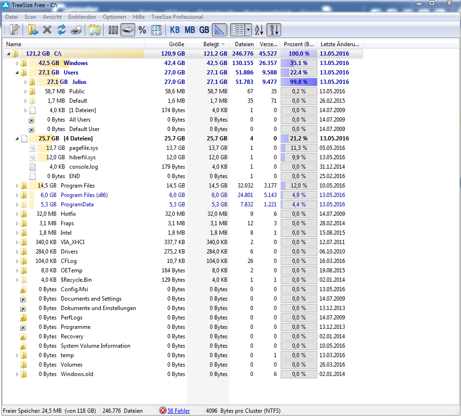Switch size unit to KB
Viewport: 461px width, 417px height.
(x=175, y=30)
